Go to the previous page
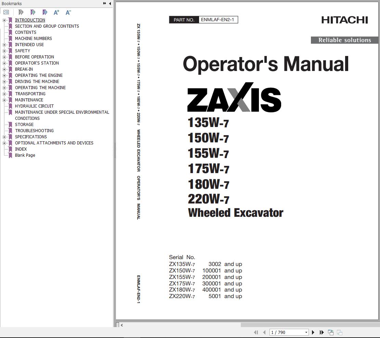 (264, 332)
